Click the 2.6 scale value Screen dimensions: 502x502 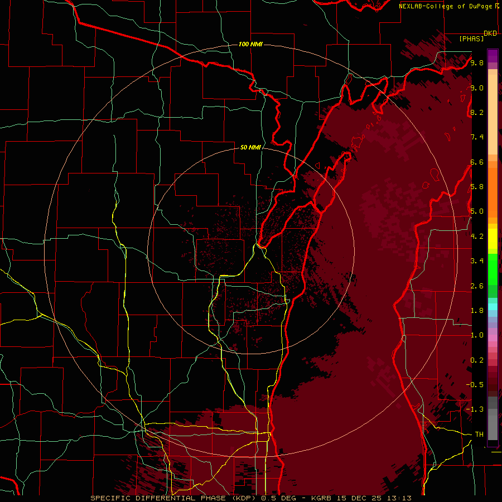[477, 286]
